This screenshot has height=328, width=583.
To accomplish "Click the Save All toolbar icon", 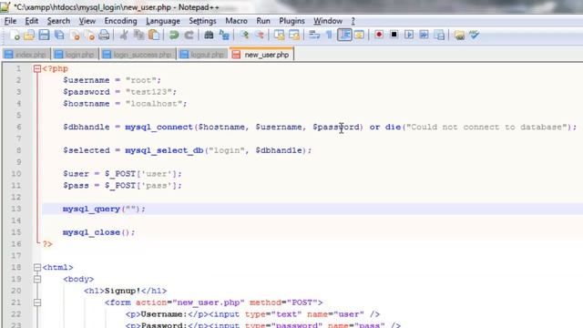I will click(59, 35).
